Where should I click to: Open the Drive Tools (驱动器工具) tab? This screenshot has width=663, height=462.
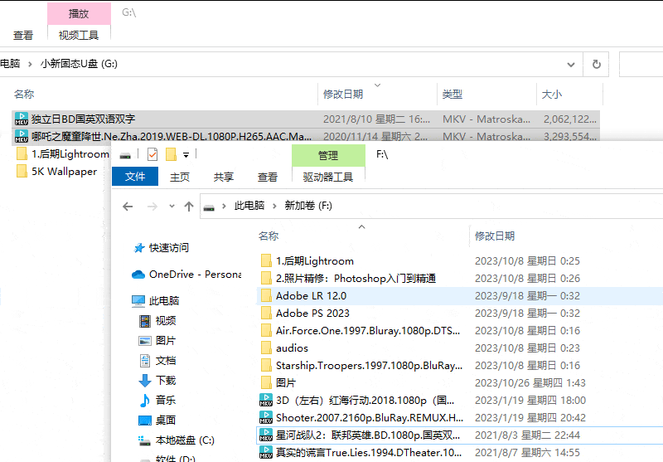point(328,177)
